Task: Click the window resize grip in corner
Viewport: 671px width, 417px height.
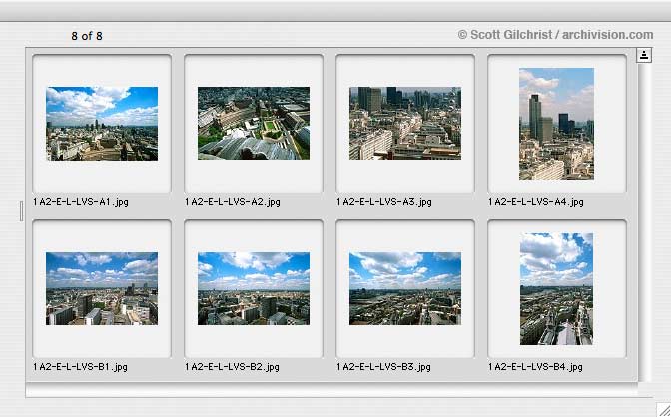Action: [664, 410]
